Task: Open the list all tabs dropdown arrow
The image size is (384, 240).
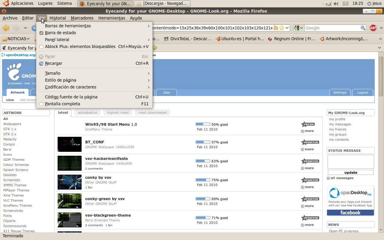Action: pos(379,48)
